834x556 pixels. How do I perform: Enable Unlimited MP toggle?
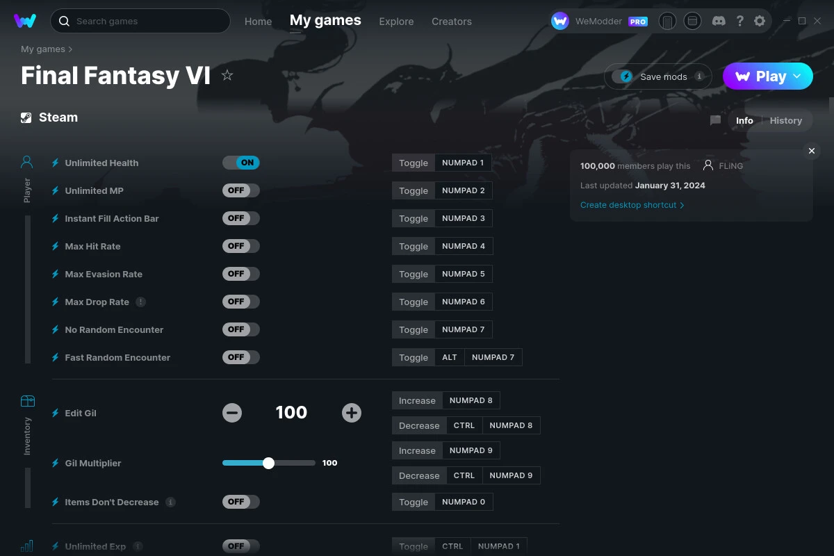241,190
